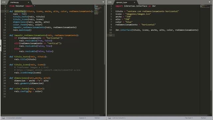Click the minimap of ejemplo_1.pyw
213x120 pixels.
click(205, 6)
